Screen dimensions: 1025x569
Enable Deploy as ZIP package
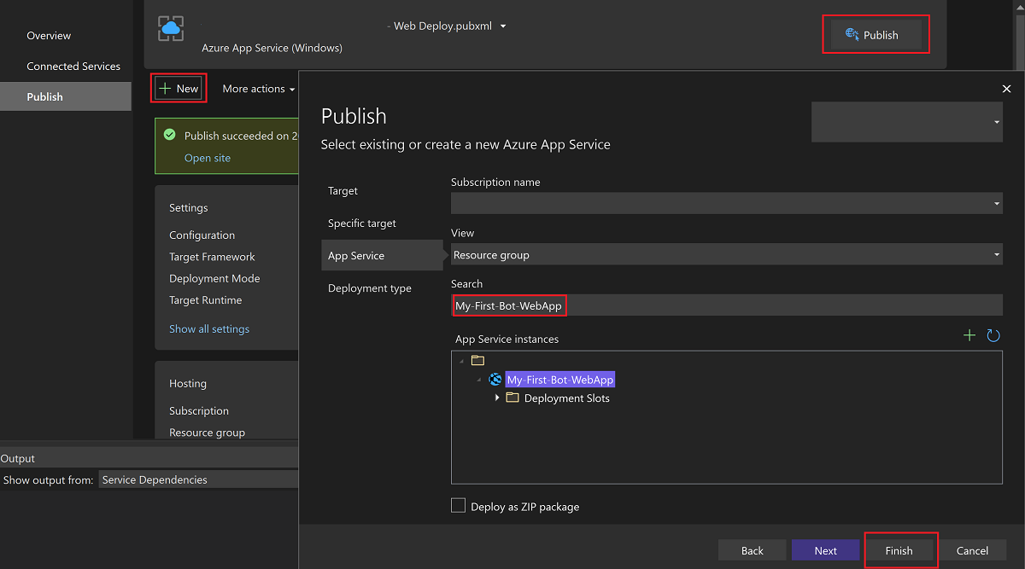tap(458, 506)
